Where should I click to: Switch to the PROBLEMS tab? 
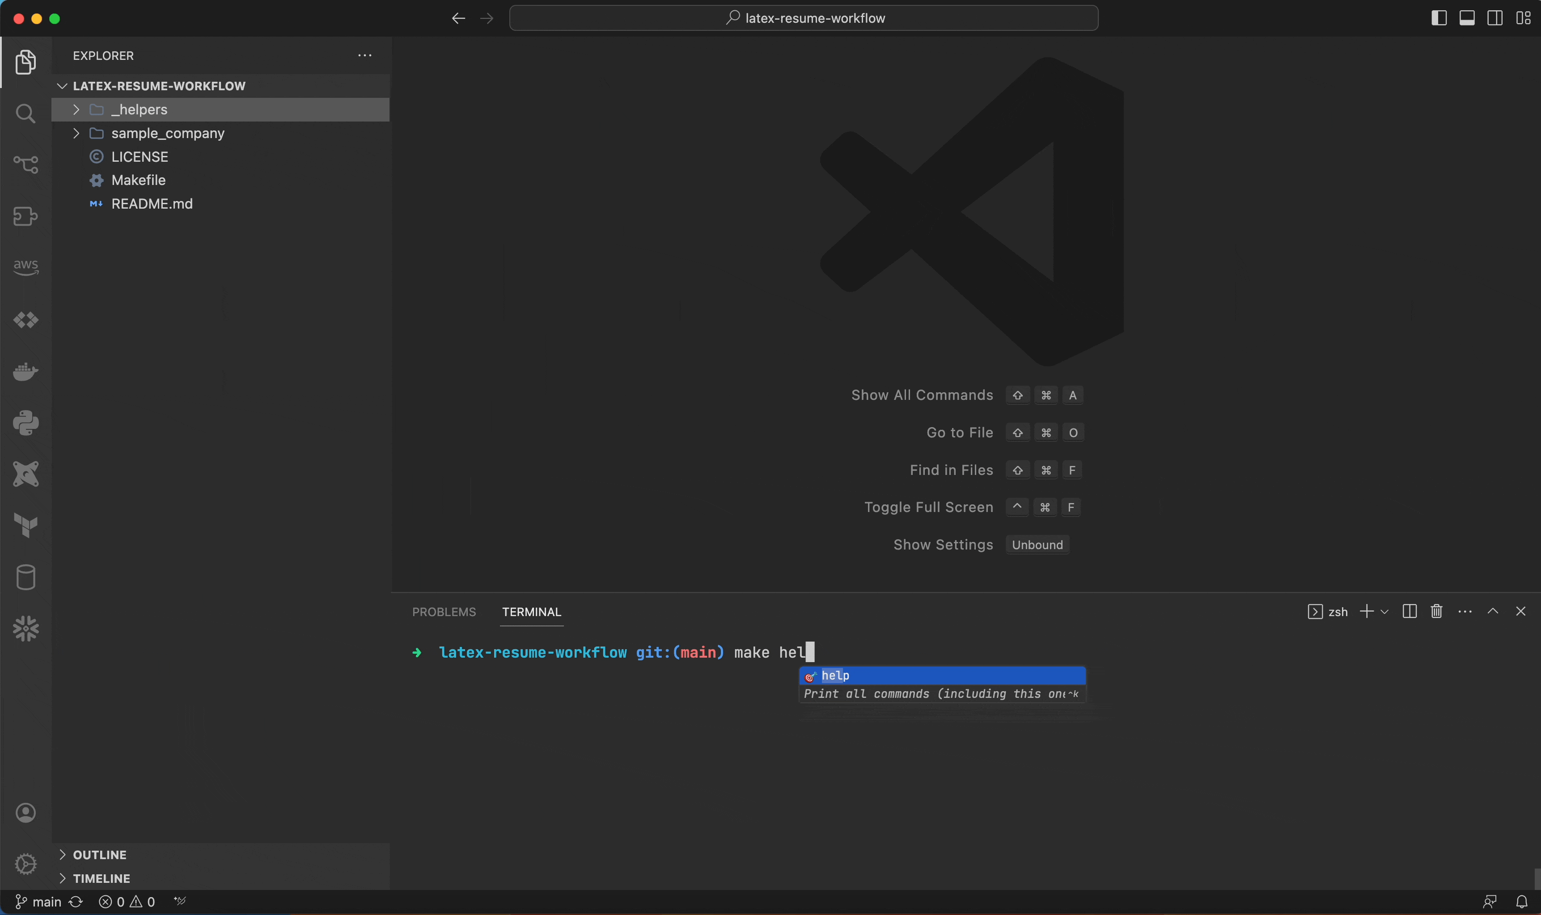tap(444, 612)
